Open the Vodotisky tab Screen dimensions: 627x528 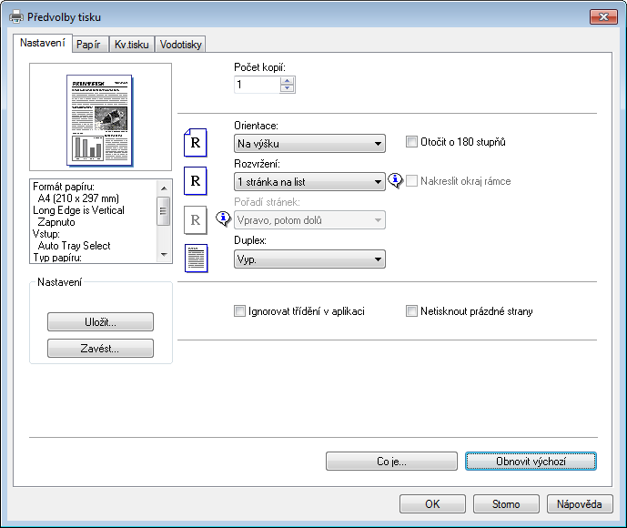click(x=180, y=45)
